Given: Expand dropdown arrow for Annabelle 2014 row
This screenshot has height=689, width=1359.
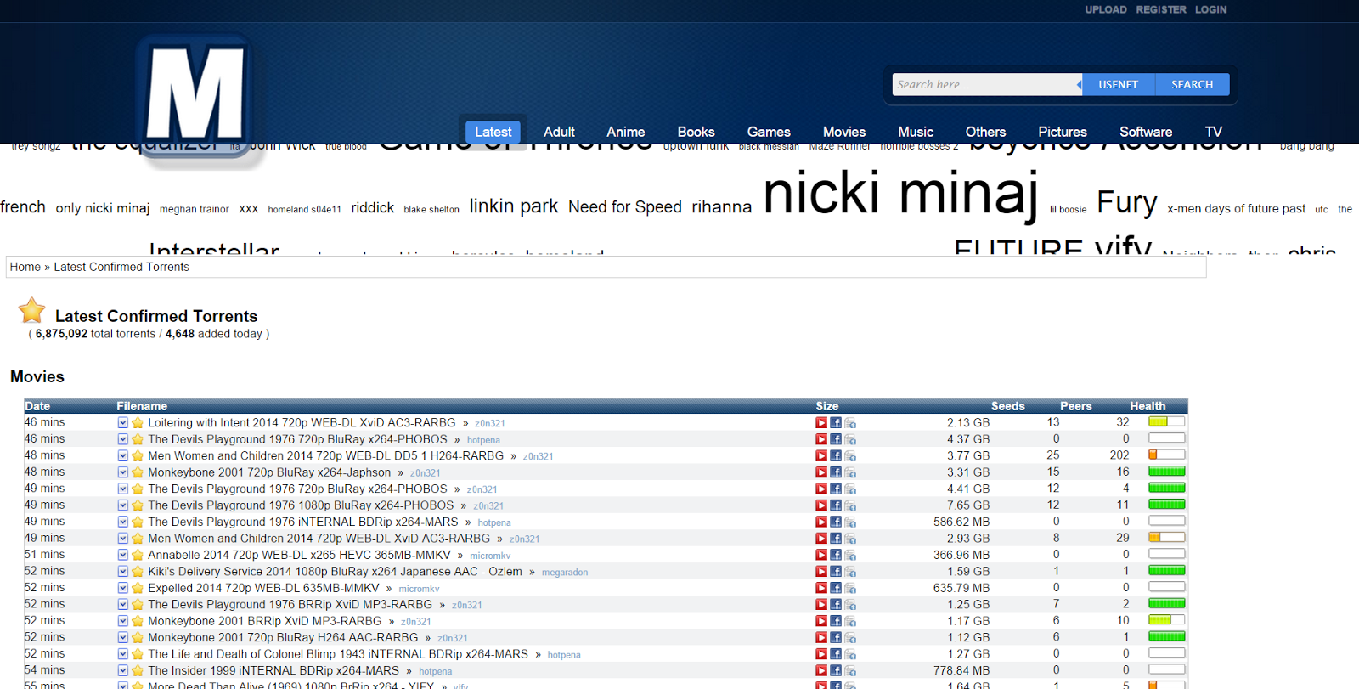Looking at the screenshot, I should 123,555.
